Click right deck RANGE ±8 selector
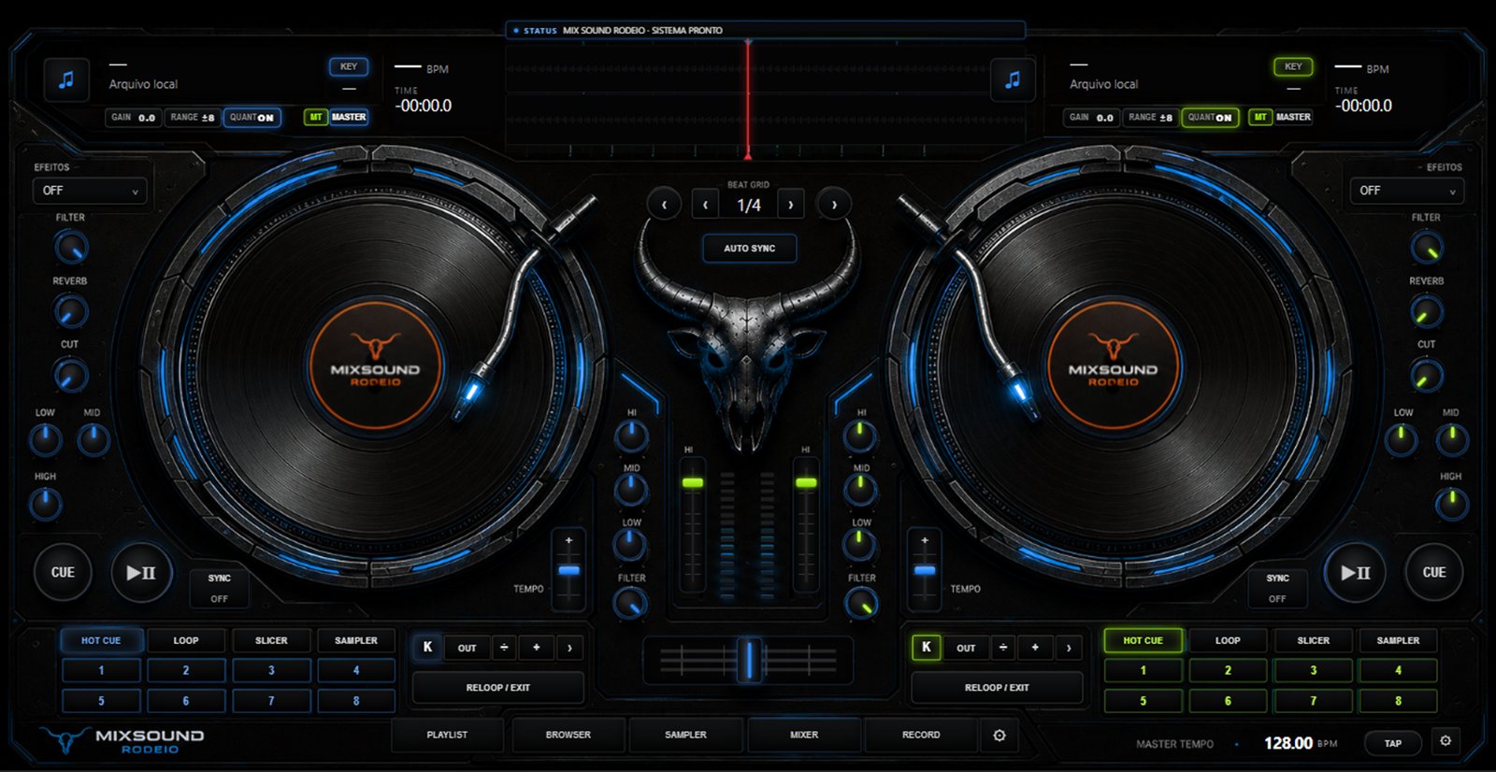Viewport: 1496px width, 772px height. coord(1150,118)
